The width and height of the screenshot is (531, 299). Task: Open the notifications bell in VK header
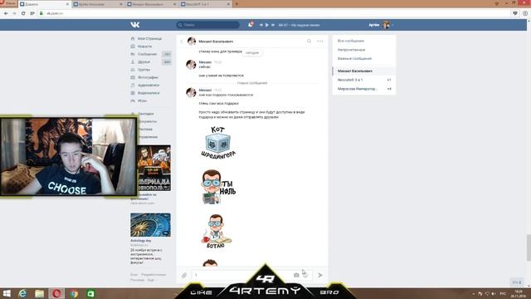pos(250,25)
